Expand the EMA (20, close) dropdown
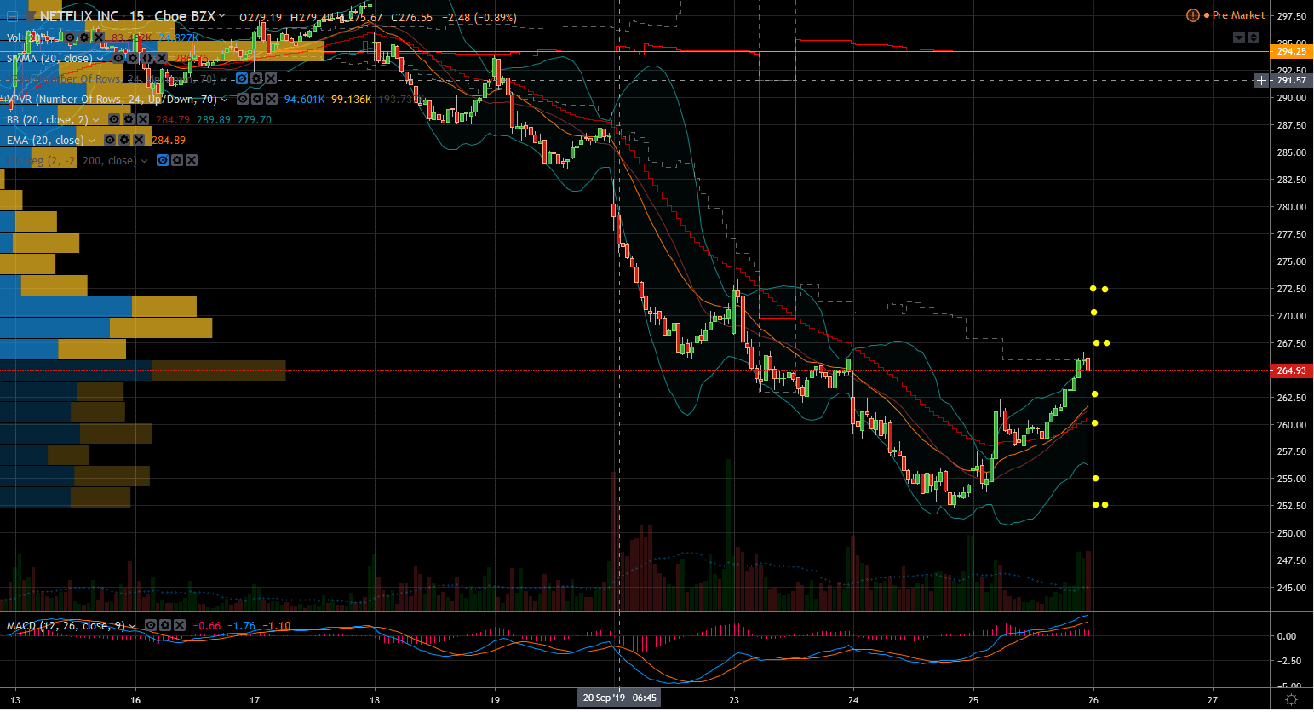The height and width of the screenshot is (712, 1314). (92, 141)
